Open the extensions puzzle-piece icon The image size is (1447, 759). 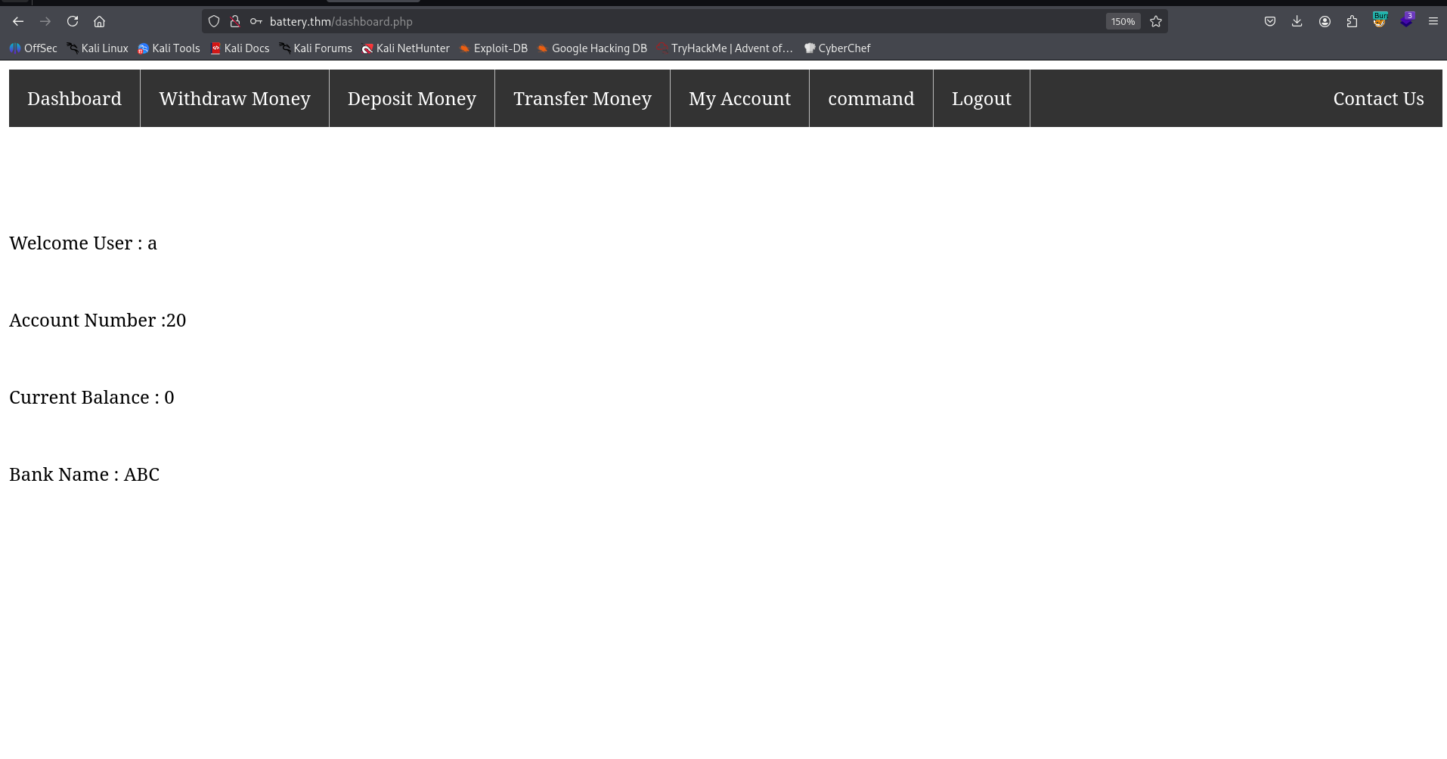pos(1352,21)
